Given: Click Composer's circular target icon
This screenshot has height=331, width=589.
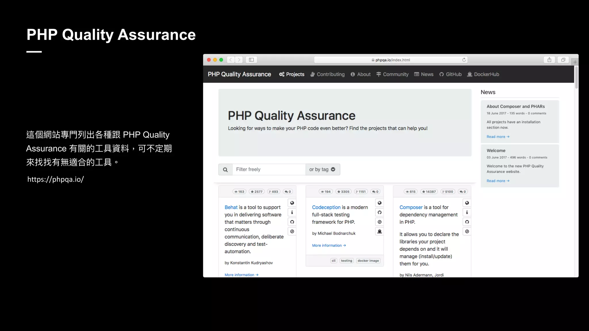Looking at the screenshot, I should click(x=467, y=231).
